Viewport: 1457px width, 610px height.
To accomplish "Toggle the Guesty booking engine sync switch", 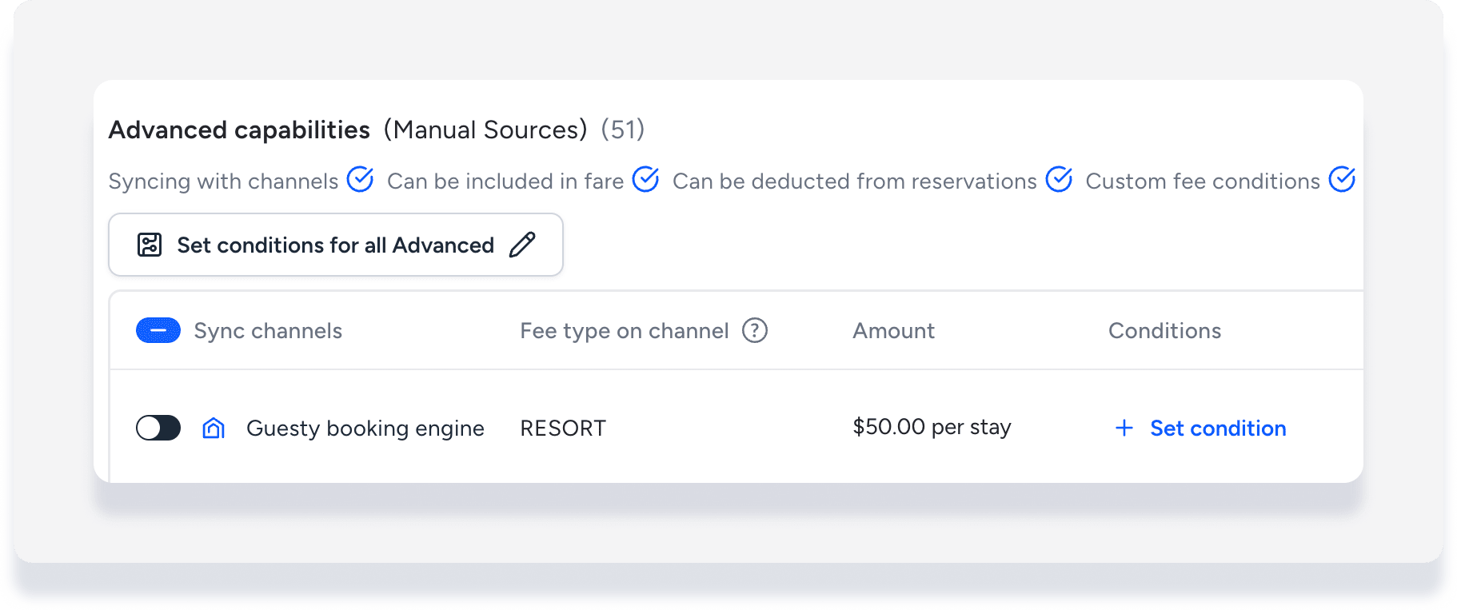I will (158, 429).
